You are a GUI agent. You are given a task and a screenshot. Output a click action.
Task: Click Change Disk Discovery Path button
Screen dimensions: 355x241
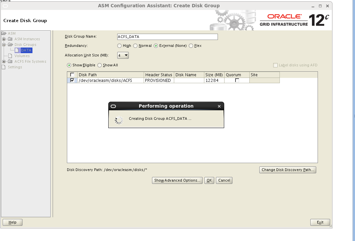[x=288, y=170]
